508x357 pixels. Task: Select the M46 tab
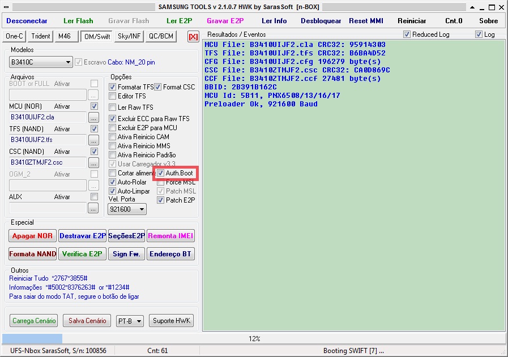click(x=67, y=36)
